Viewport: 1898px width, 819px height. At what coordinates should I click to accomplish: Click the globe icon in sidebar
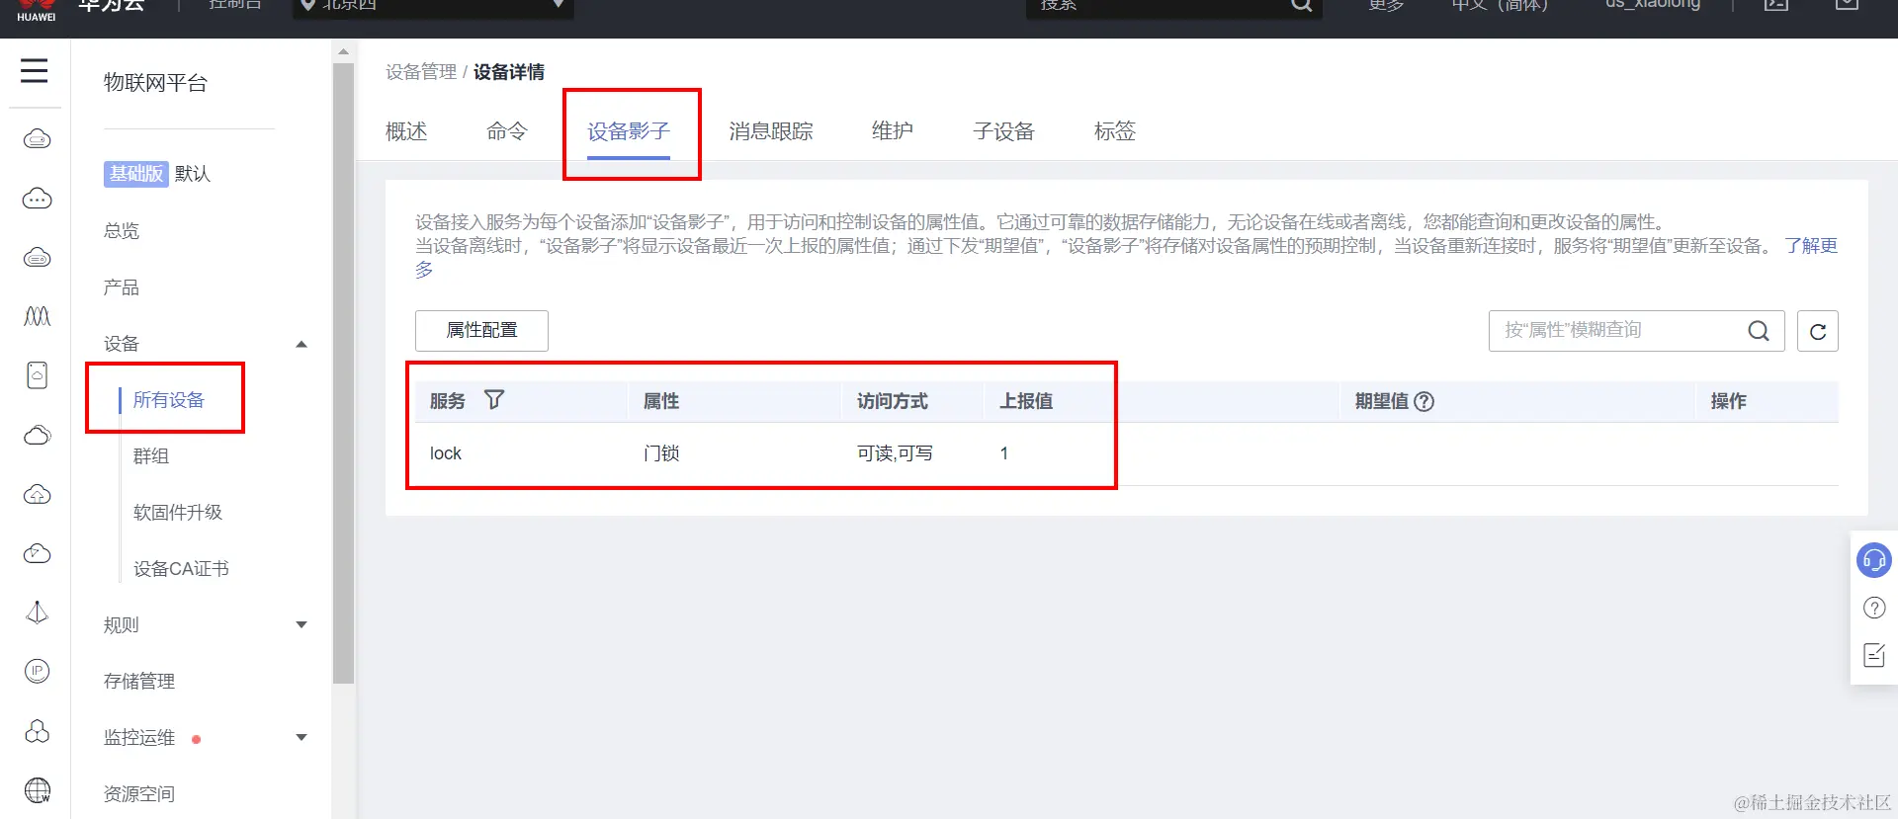[x=37, y=790]
